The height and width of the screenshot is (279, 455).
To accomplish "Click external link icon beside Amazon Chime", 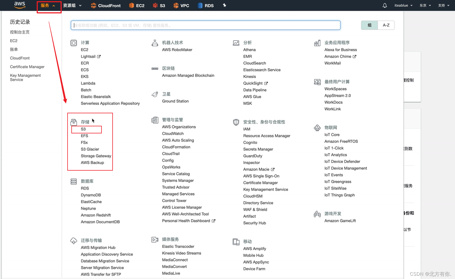I will 354,57.
